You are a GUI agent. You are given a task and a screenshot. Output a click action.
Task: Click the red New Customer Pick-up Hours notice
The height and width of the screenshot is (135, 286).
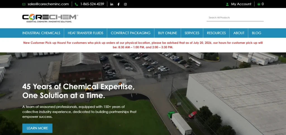(143, 45)
